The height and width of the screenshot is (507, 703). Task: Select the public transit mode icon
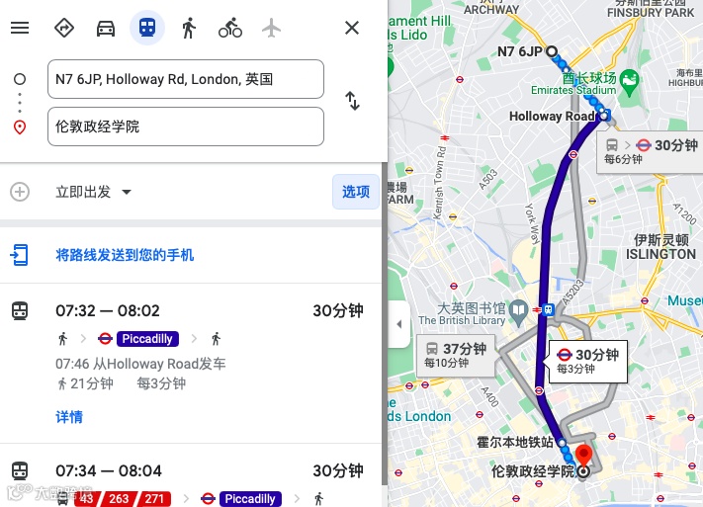point(147,28)
